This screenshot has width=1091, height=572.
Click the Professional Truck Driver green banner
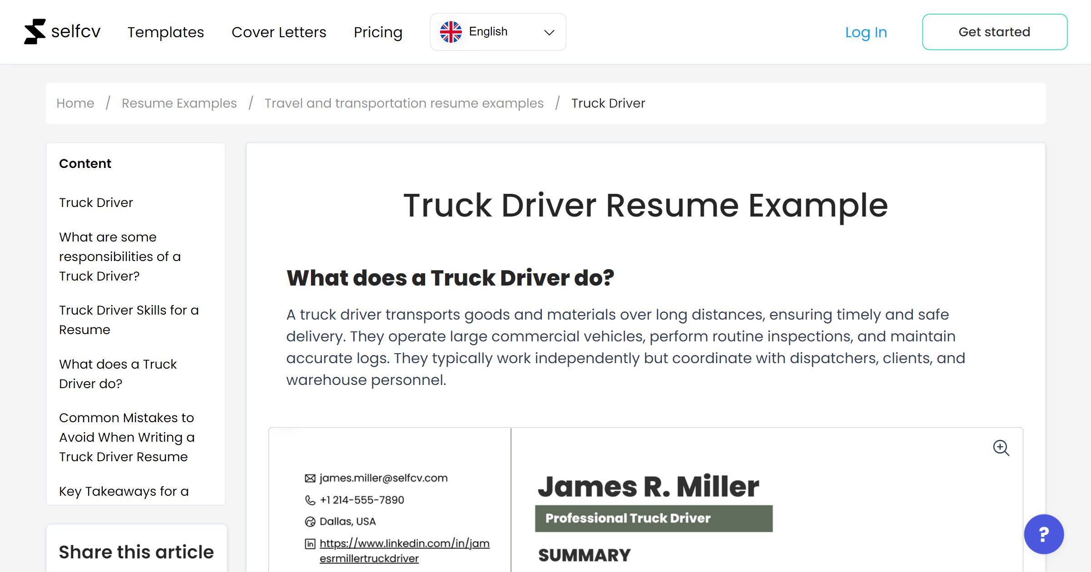click(x=654, y=518)
